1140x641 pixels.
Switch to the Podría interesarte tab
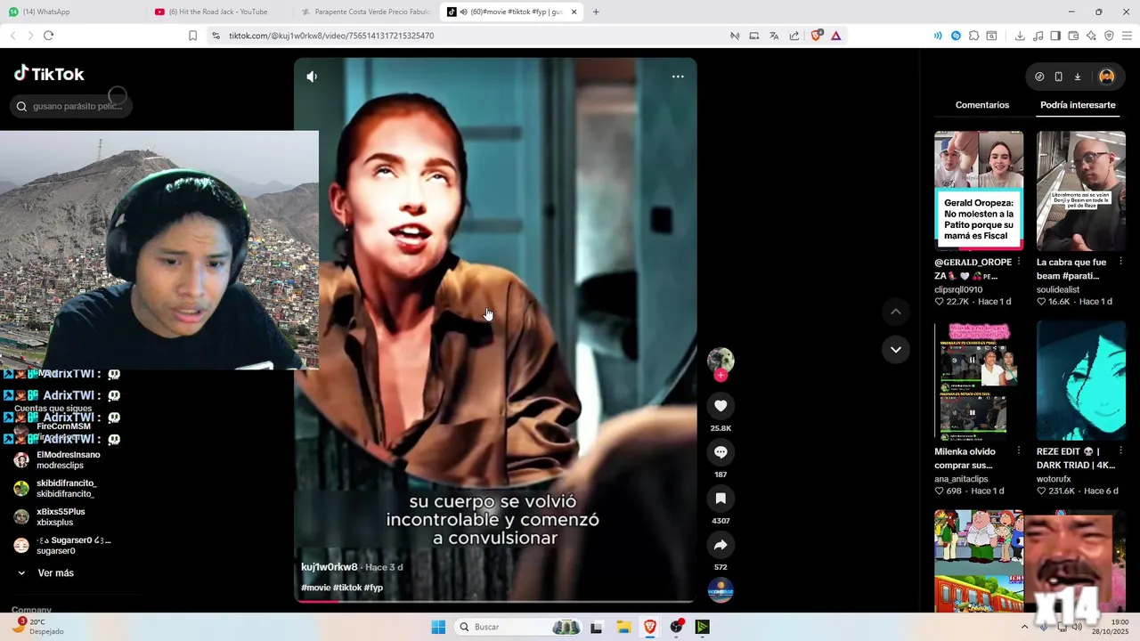[x=1078, y=105]
